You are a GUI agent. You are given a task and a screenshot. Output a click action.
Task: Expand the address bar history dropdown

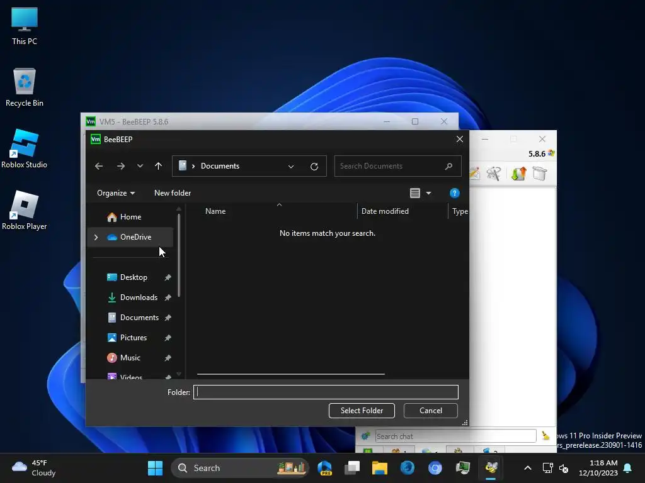point(291,166)
